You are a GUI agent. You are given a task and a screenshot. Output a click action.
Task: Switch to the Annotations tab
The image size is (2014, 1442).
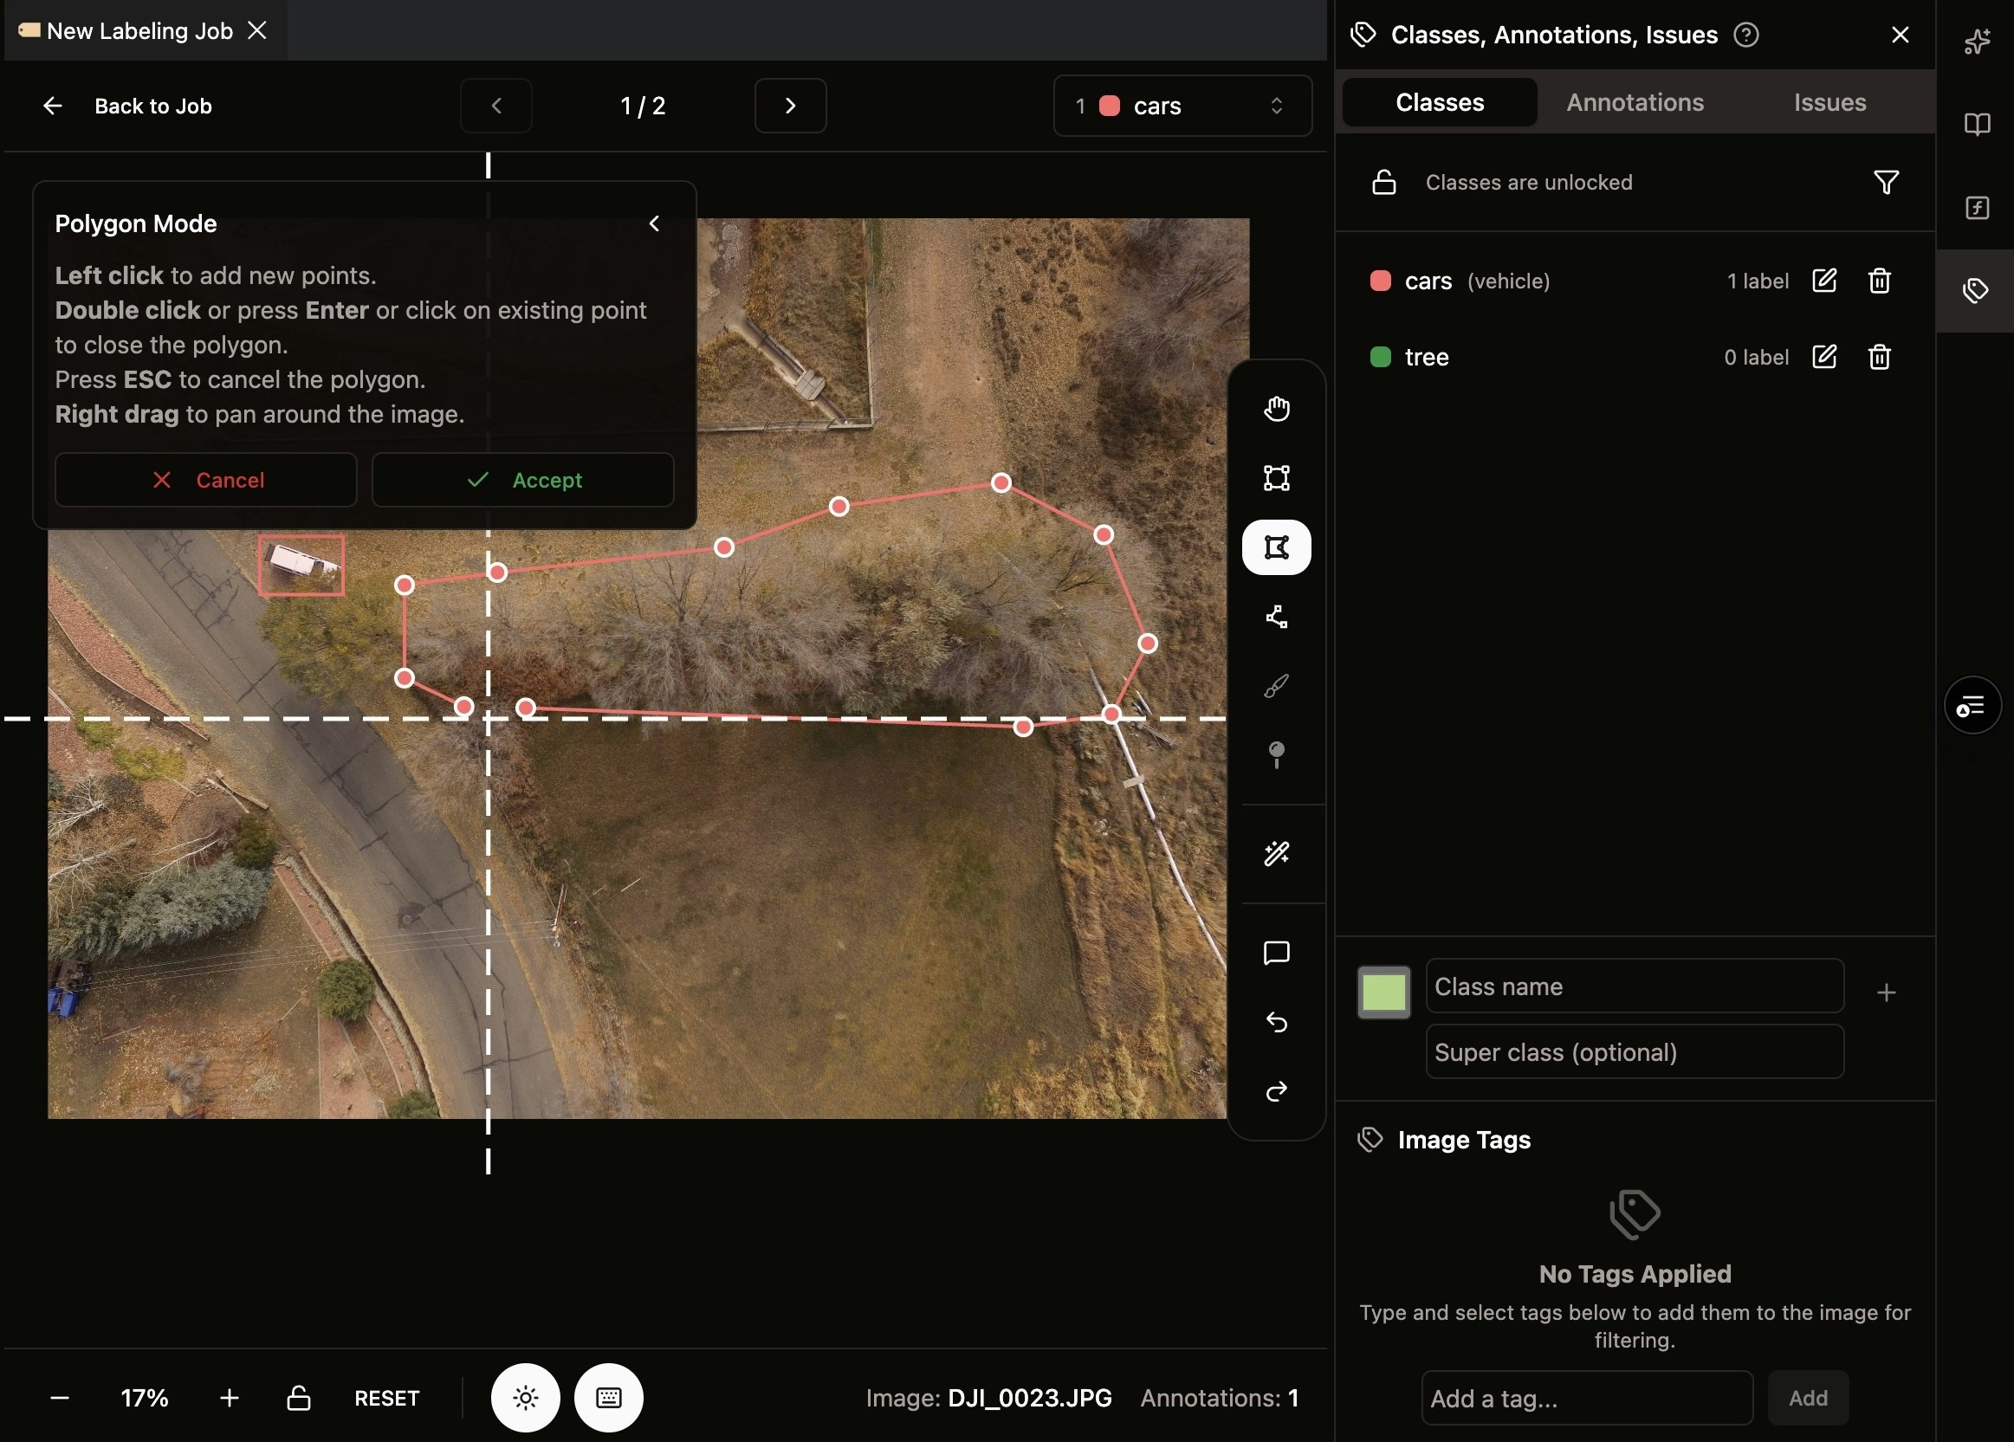point(1634,103)
